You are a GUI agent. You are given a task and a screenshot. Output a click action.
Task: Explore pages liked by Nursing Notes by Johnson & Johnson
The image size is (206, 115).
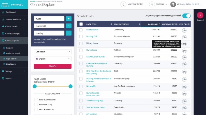click(184, 79)
